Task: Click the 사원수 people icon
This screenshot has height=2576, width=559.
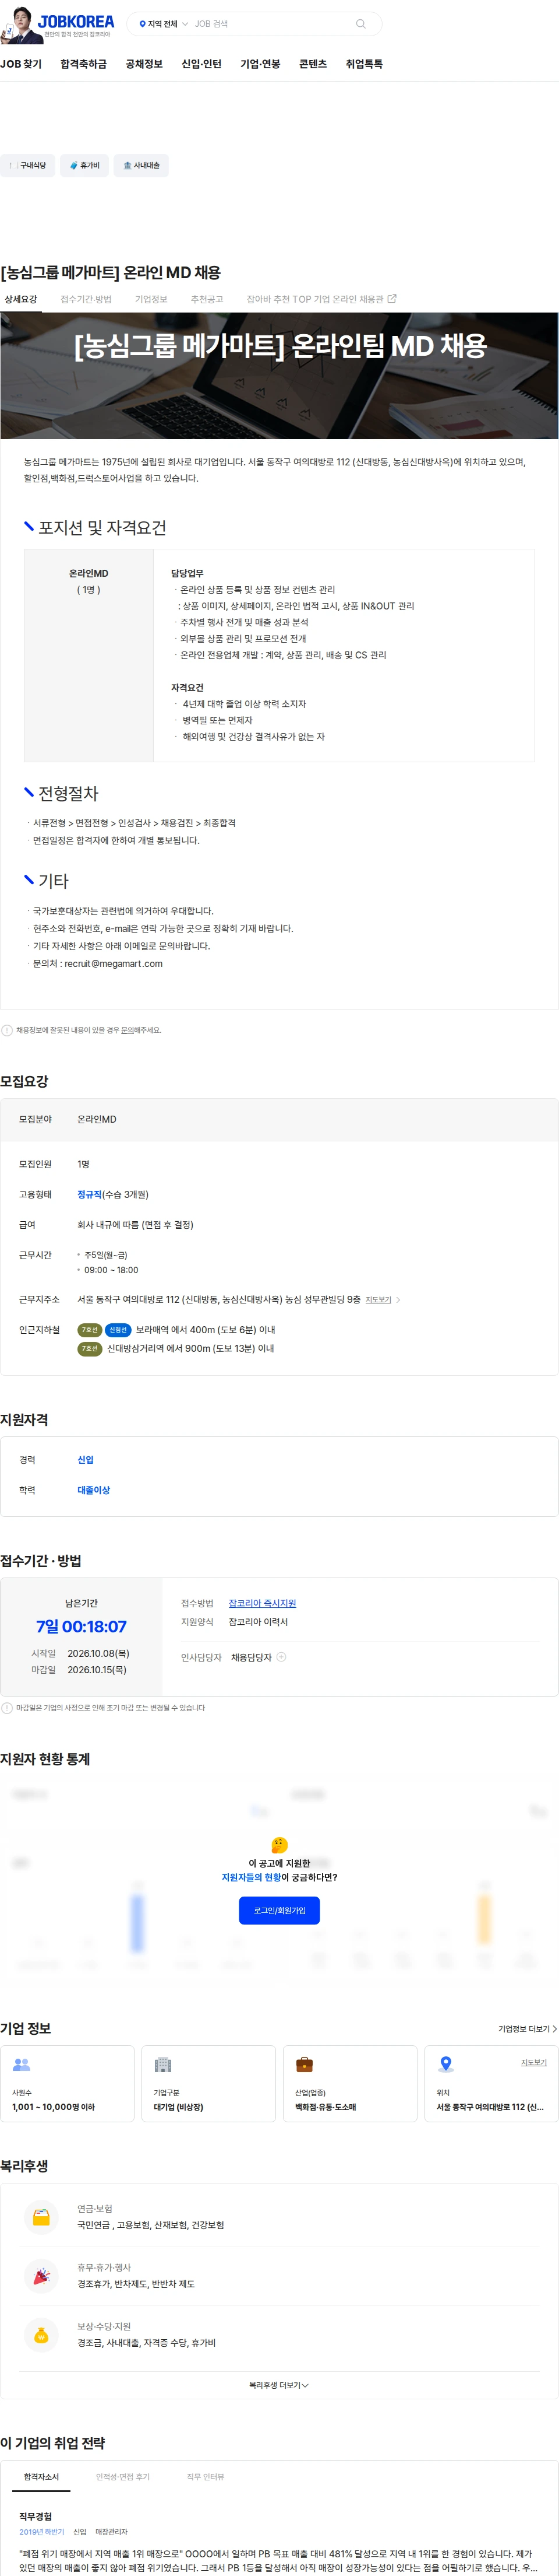Action: tap(22, 2065)
